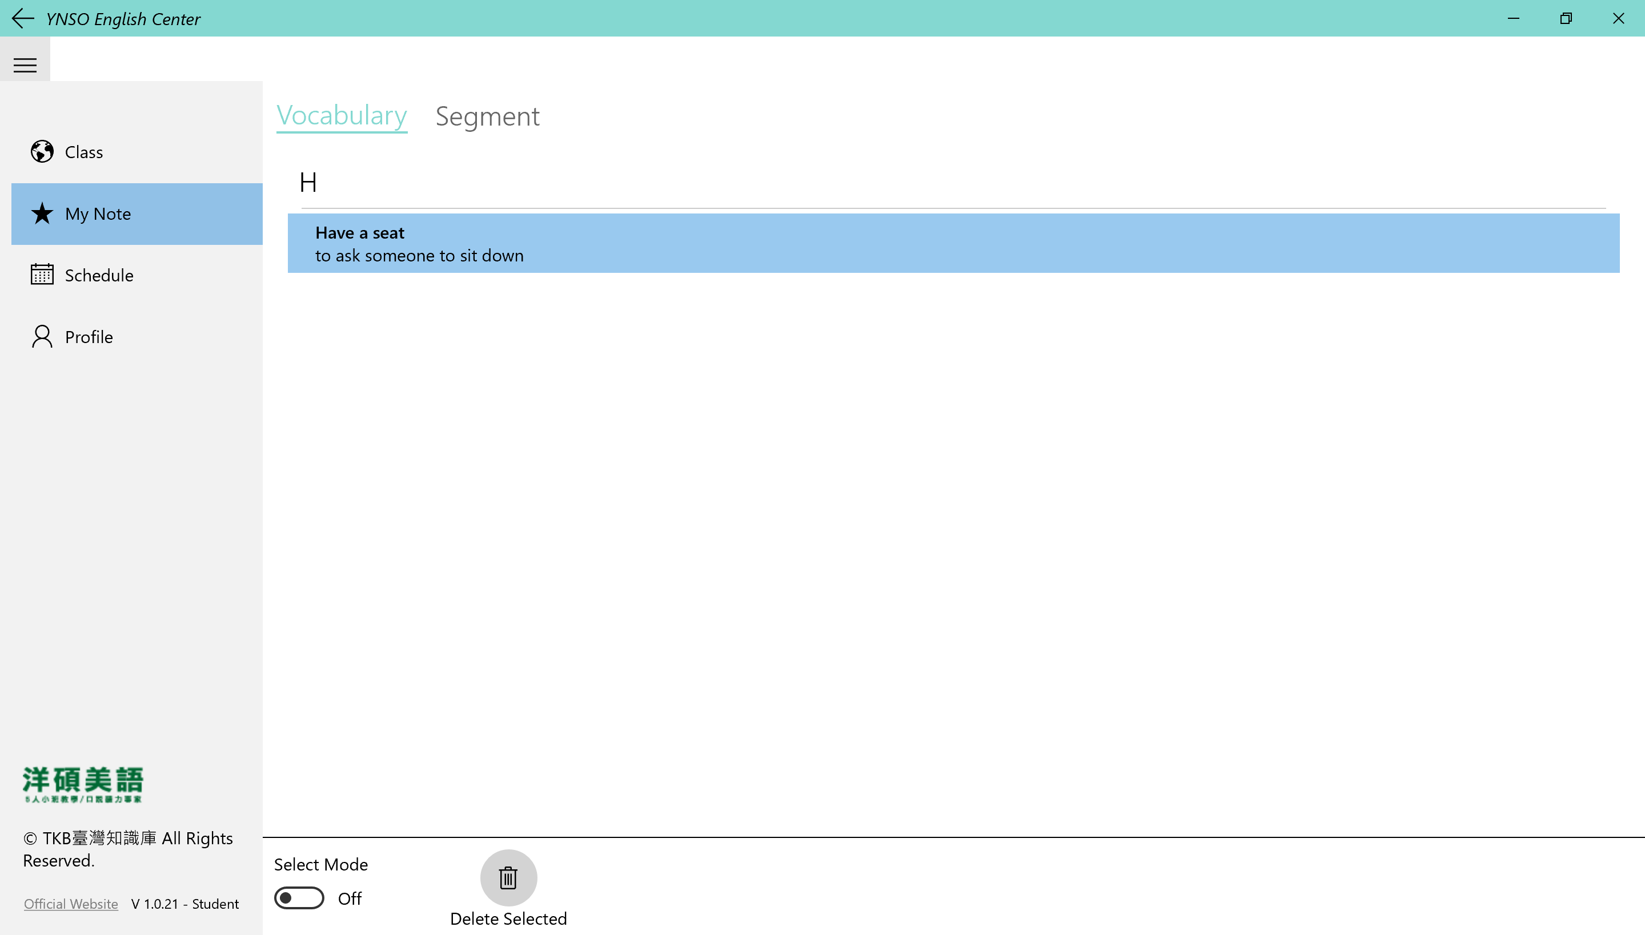Go to the Profile page
This screenshot has height=935, width=1645.
(89, 337)
